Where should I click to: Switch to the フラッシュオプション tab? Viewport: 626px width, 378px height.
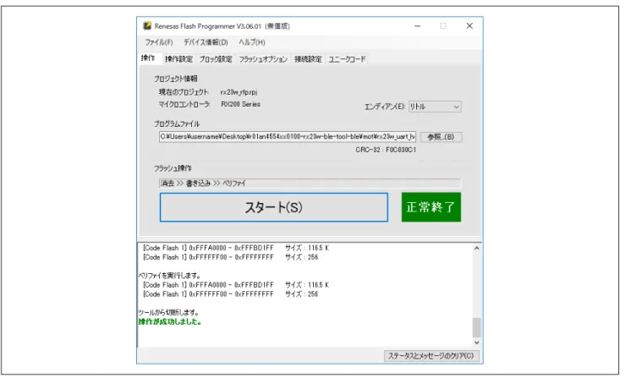[x=263, y=59]
